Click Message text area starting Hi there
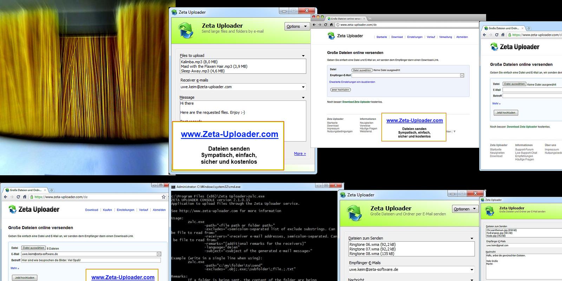Image resolution: width=562 pixels, height=281 pixels. tap(243, 121)
